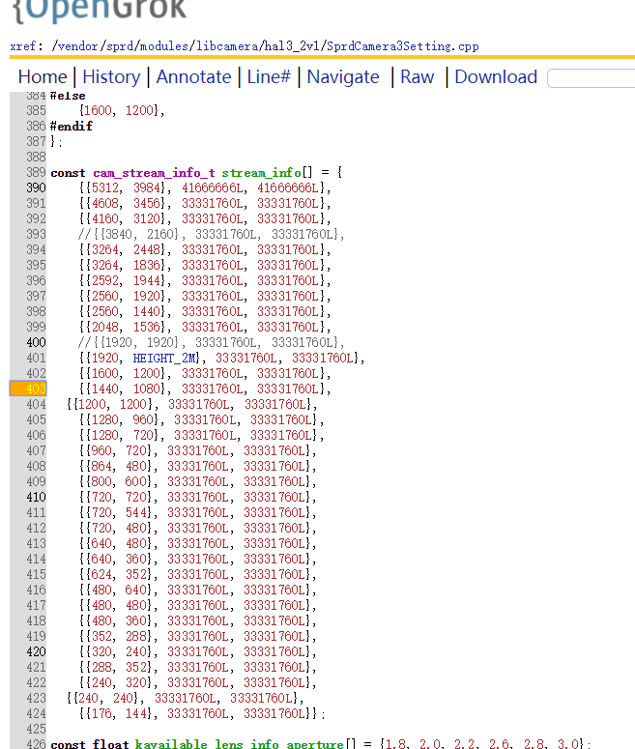Open the History view
The image size is (635, 749).
click(x=111, y=77)
